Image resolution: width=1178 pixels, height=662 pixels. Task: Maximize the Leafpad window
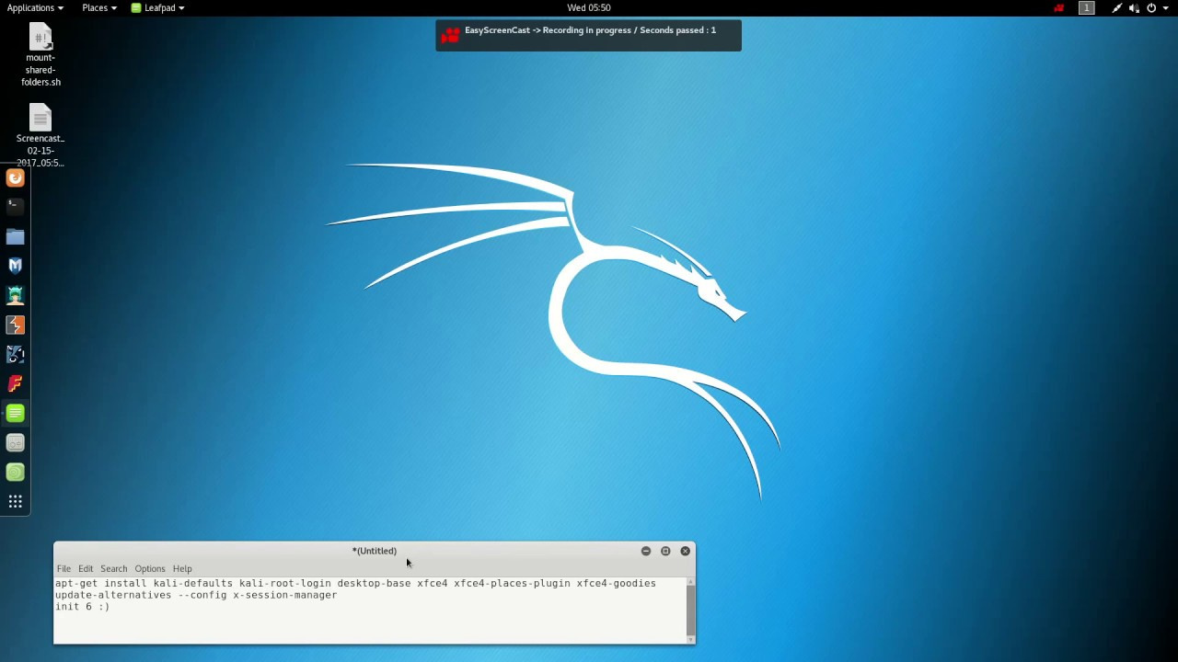665,551
